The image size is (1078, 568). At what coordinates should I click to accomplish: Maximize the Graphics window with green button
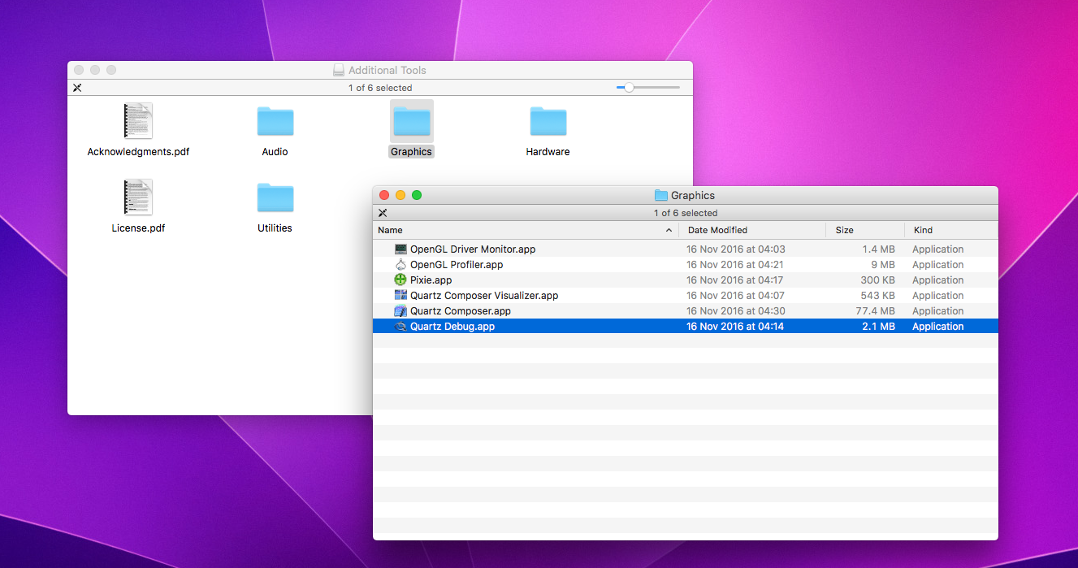(417, 195)
